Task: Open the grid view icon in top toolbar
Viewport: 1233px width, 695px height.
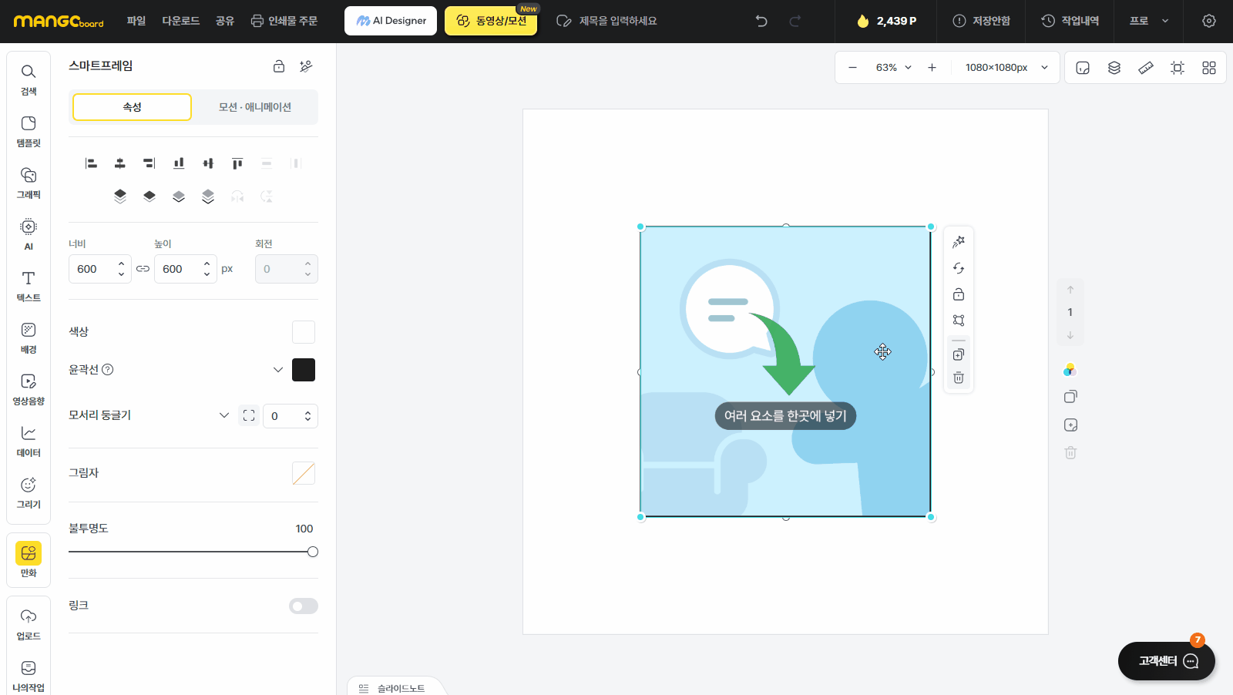Action: [x=1209, y=68]
